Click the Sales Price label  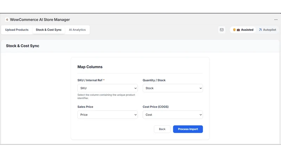[x=85, y=107]
